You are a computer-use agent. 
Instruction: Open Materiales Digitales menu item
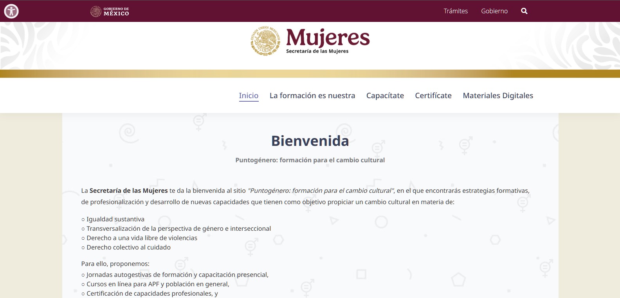point(498,95)
